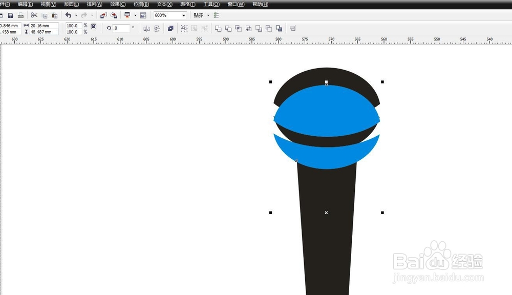Select the lower blue crescent shape
512x295 pixels.
[x=327, y=158]
